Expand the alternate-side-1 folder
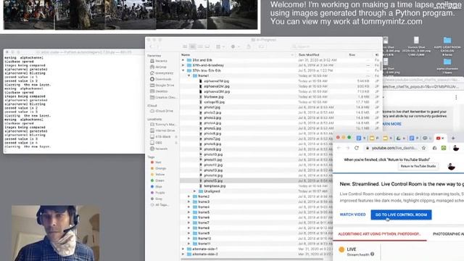This screenshot has height=261, width=464. [x=183, y=249]
